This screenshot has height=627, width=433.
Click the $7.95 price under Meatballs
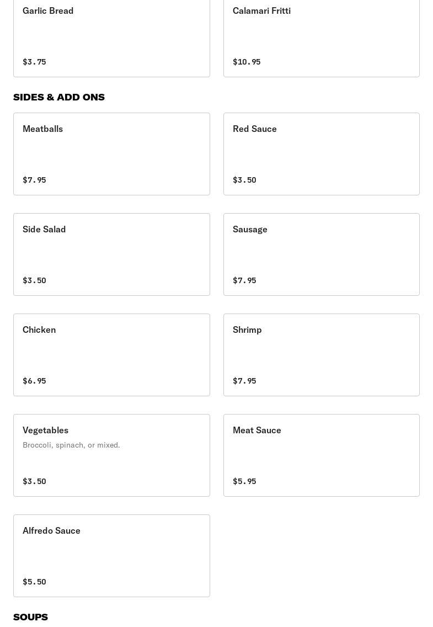coord(34,180)
